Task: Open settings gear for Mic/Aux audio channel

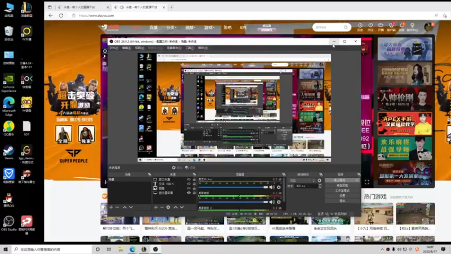Action: [278, 187]
